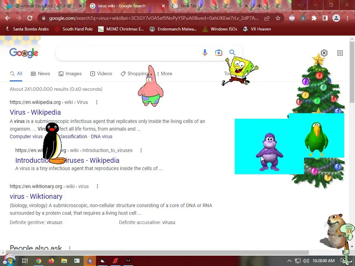Switch to the News results tab
Screen dimensions: 355x266
pyautogui.click(x=41, y=74)
